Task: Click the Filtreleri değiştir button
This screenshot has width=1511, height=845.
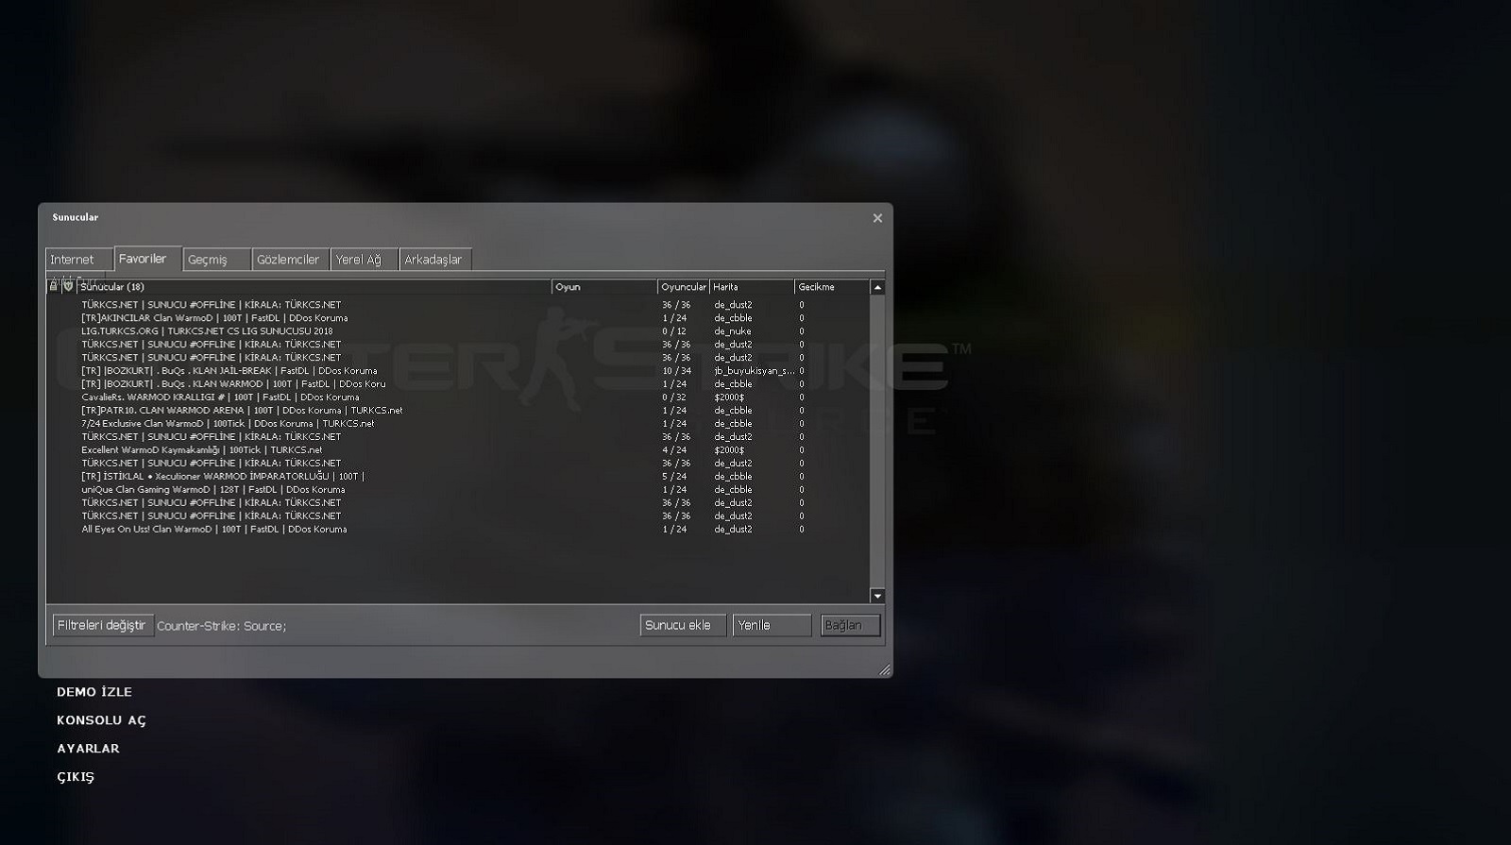Action: pos(102,625)
